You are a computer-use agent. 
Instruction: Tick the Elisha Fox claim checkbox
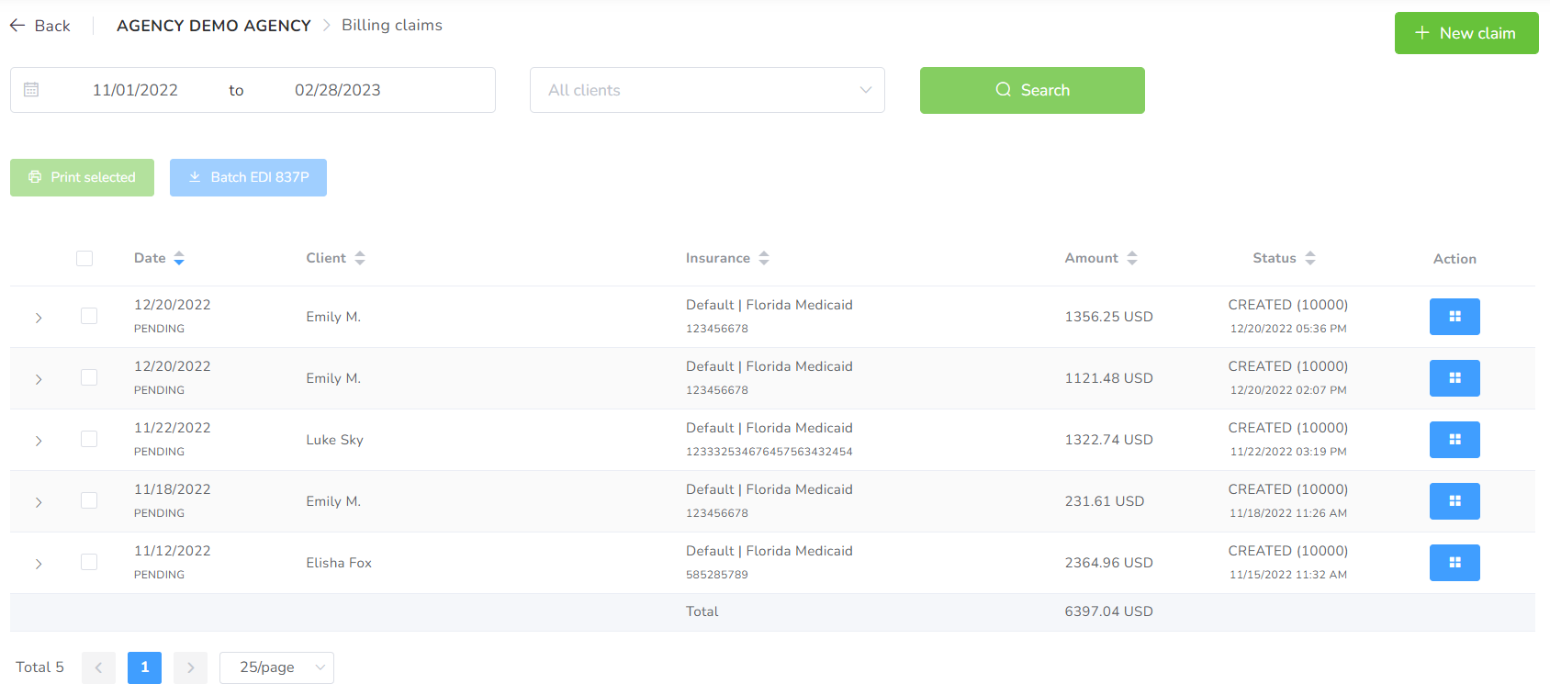point(89,562)
